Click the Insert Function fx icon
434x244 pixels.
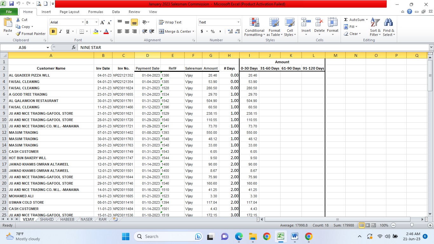click(x=74, y=47)
